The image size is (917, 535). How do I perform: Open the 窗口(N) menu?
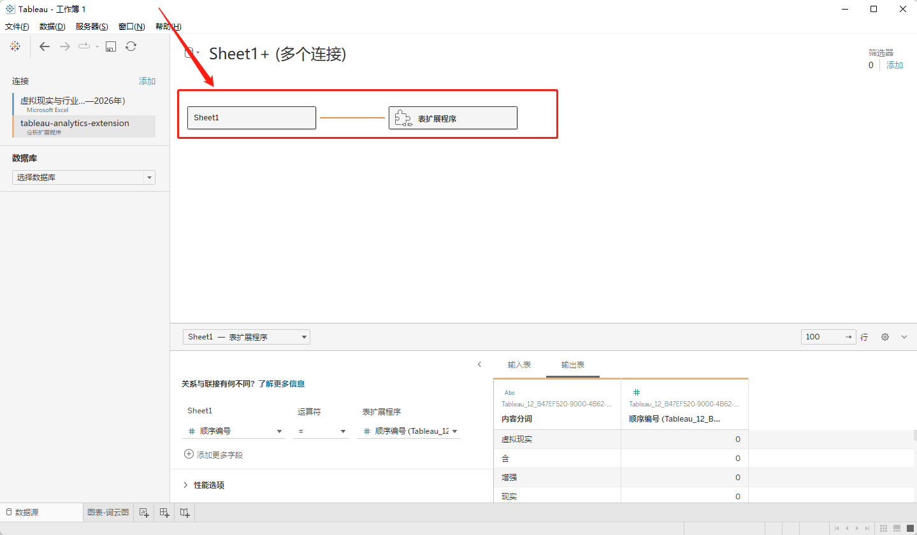[132, 27]
